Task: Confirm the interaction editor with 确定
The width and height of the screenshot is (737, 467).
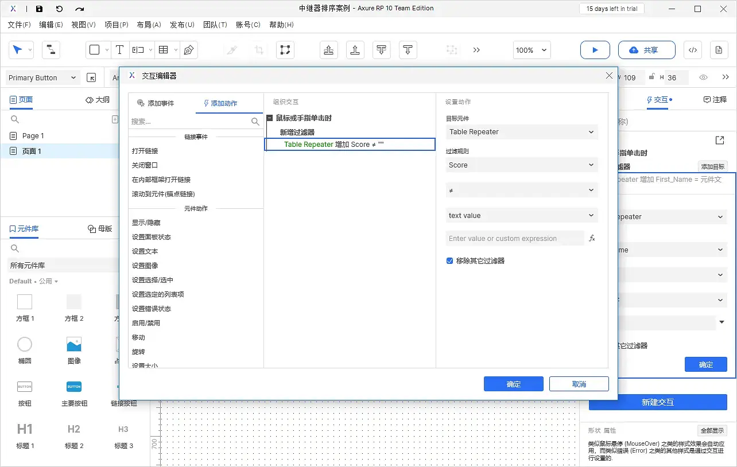Action: (x=514, y=384)
